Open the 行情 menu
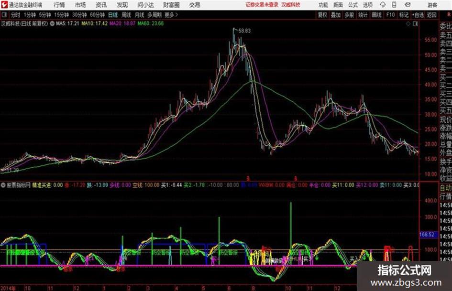The width and height of the screenshot is (452, 291). pyautogui.click(x=59, y=5)
